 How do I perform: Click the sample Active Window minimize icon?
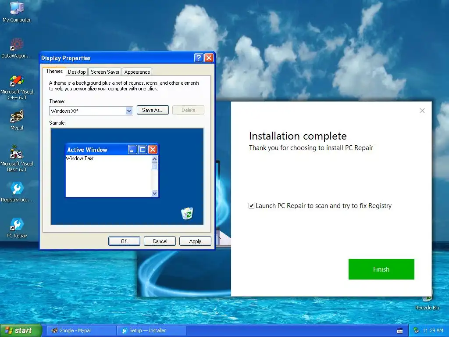[132, 149]
